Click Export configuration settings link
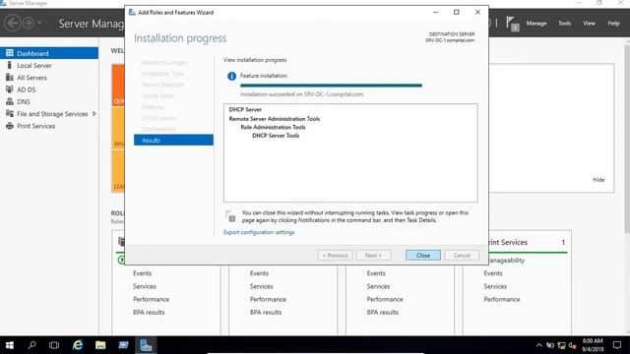This screenshot has width=630, height=354. point(259,232)
